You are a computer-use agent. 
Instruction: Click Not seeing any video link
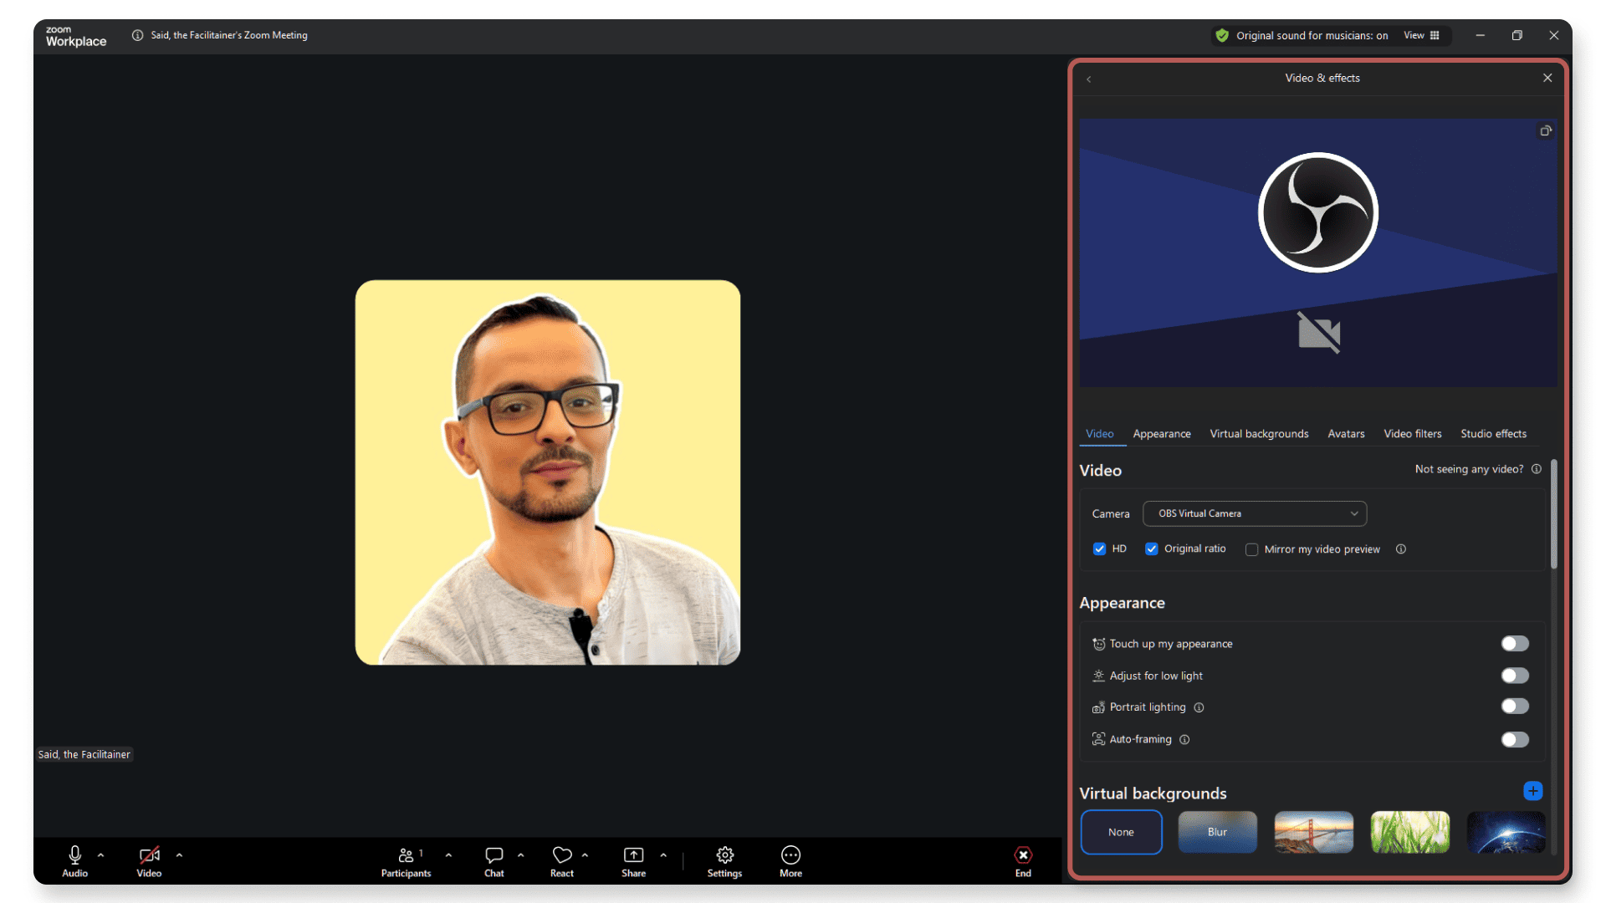(1468, 469)
